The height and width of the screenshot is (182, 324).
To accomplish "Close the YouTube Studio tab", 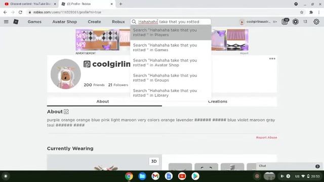I will pyautogui.click(x=55, y=4).
